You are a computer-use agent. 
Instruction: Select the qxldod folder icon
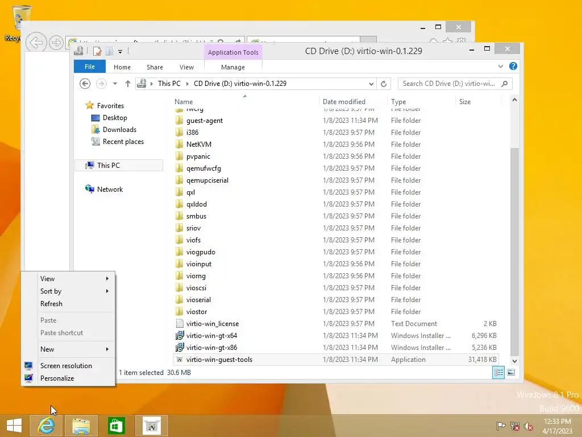[179, 204]
